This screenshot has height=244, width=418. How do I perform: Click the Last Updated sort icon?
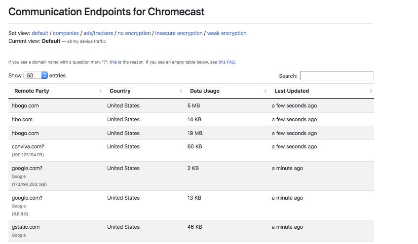pyautogui.click(x=371, y=91)
